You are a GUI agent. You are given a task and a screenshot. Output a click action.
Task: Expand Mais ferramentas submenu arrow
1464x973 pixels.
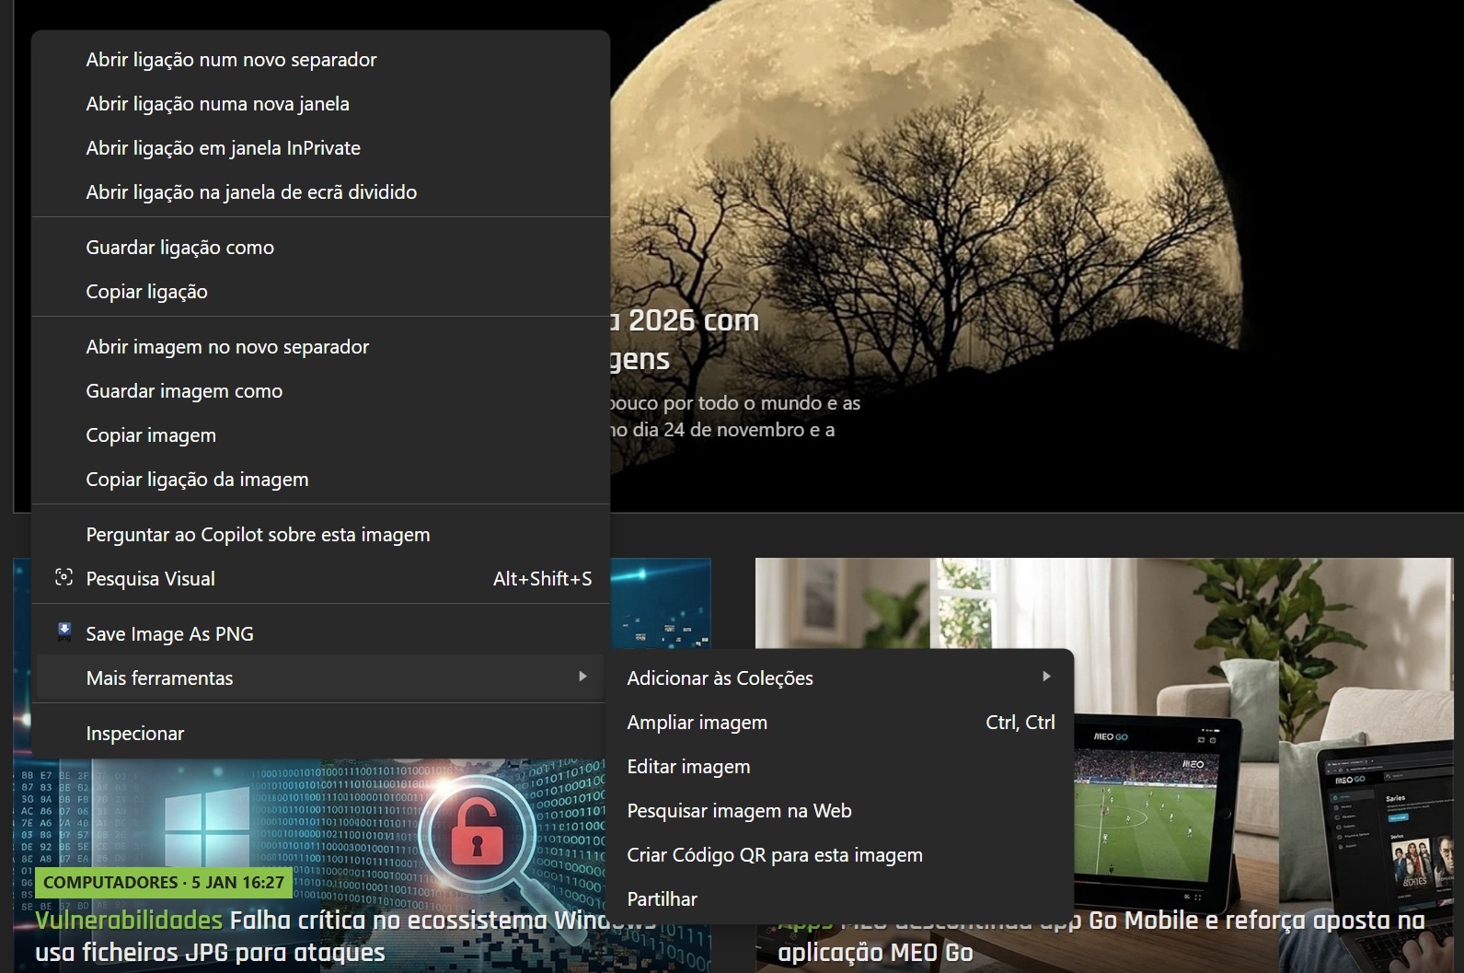click(x=582, y=677)
